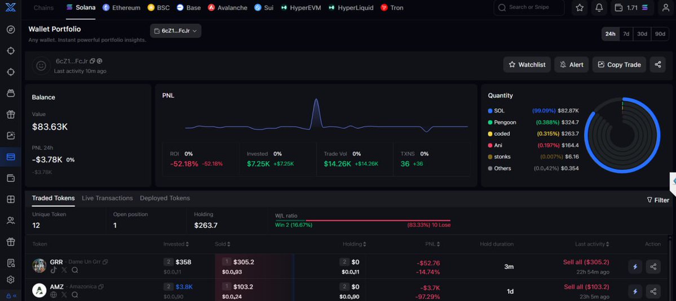Click the blue SOL color dot in Quantity
The image size is (676, 301).
point(490,111)
